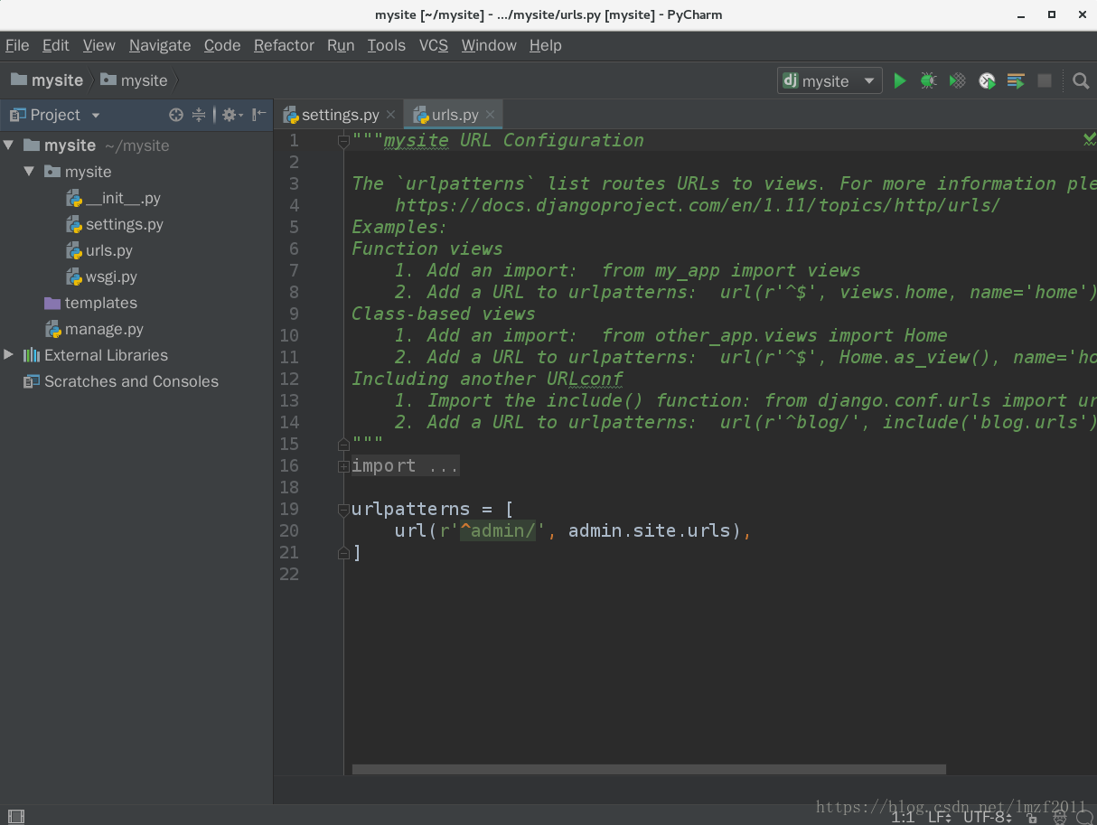The width and height of the screenshot is (1097, 825).
Task: Run the mysite configuration with green play button
Action: click(x=899, y=81)
